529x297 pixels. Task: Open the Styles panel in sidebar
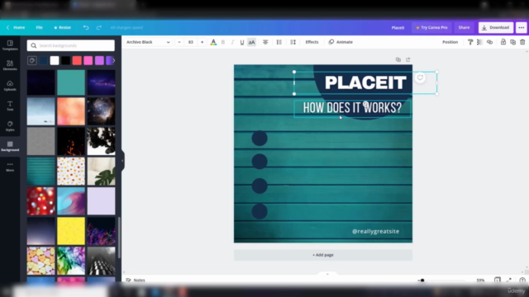pyautogui.click(x=10, y=126)
